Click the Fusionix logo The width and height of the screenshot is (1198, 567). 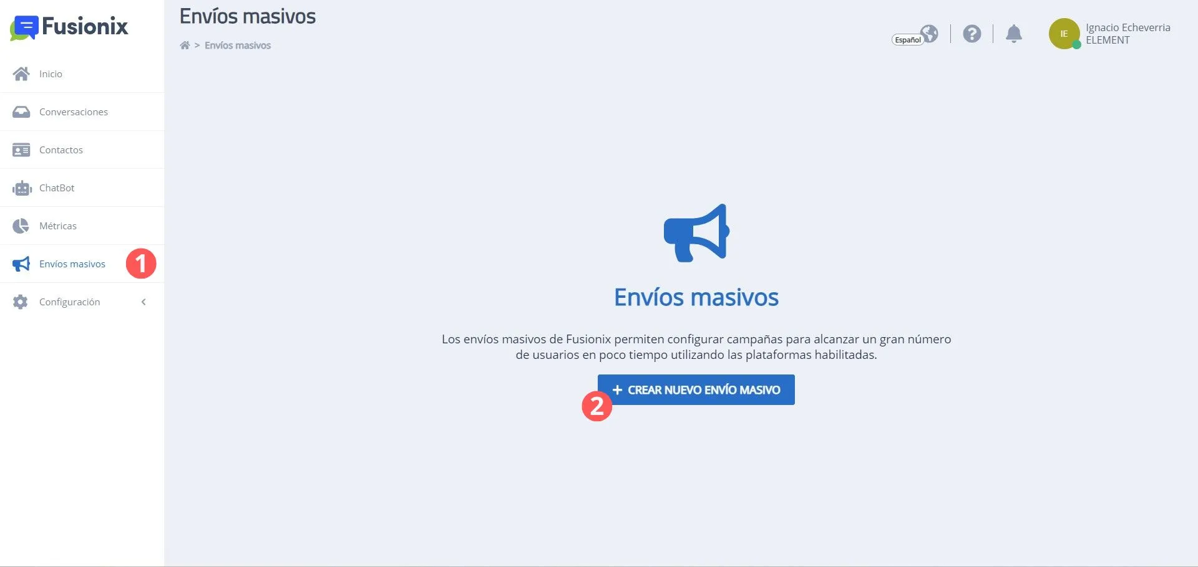[69, 27]
